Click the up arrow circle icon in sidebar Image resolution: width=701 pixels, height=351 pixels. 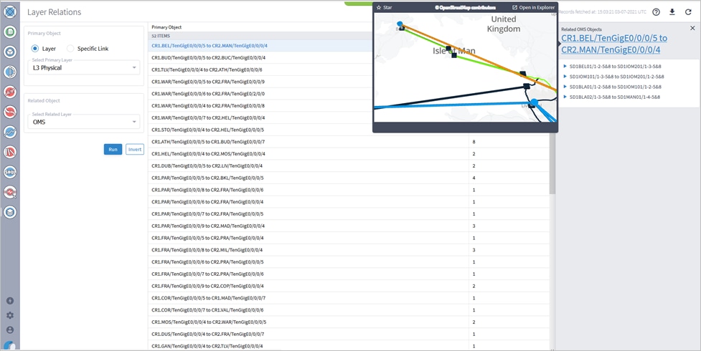[10, 301]
